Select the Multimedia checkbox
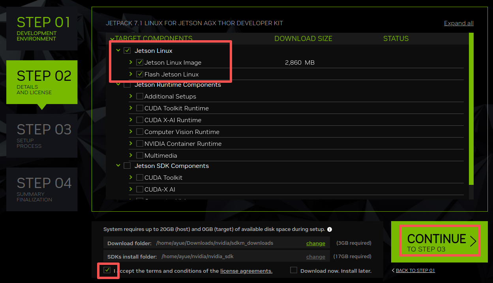The width and height of the screenshot is (493, 283). point(140,155)
